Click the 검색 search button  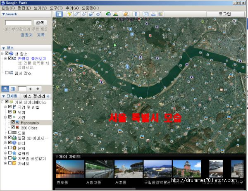pyautogui.click(x=40, y=23)
